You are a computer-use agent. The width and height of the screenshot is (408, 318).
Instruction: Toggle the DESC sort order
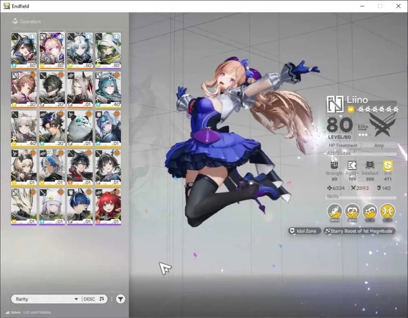click(94, 299)
